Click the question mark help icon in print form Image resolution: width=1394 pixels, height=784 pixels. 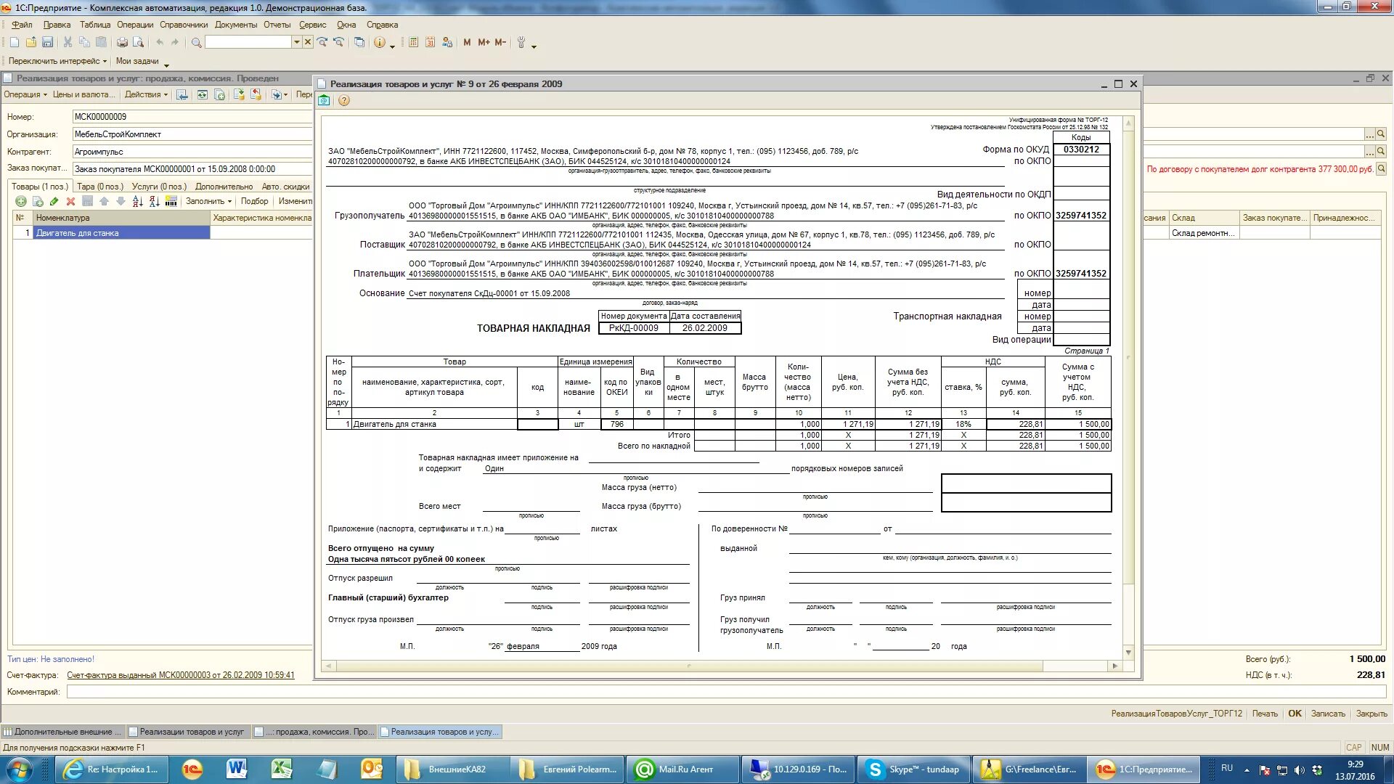click(344, 101)
